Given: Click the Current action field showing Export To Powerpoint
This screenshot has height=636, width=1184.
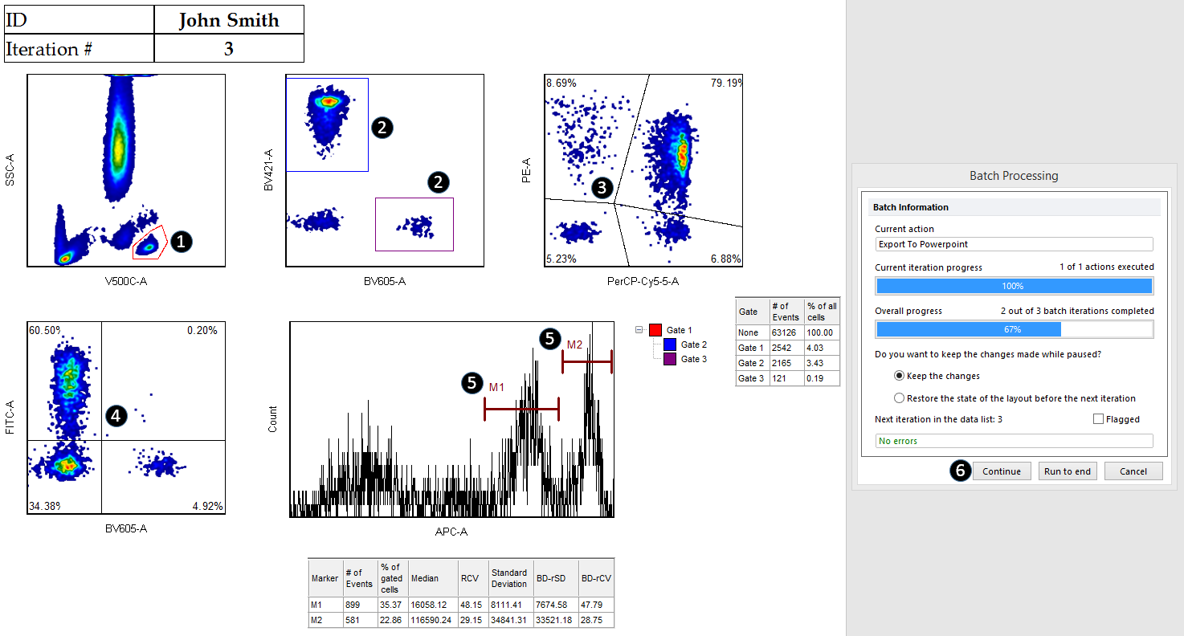Looking at the screenshot, I should pyautogui.click(x=1014, y=244).
